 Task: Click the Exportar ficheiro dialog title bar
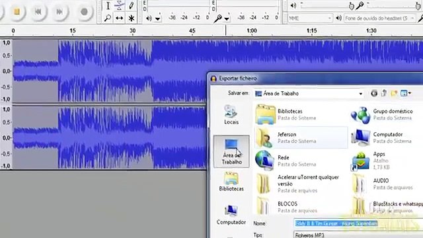[x=316, y=78]
